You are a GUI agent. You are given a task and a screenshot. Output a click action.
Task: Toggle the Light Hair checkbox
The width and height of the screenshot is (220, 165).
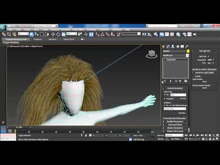point(208,56)
